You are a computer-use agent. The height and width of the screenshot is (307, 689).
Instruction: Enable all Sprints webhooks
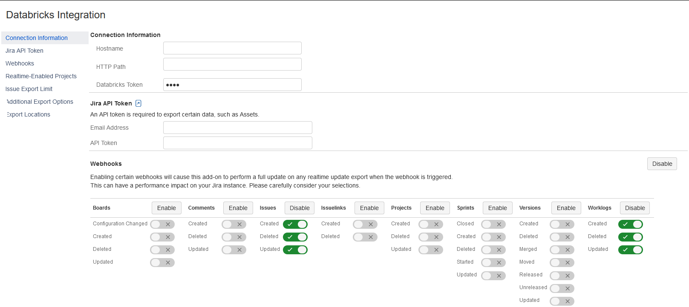[x=498, y=208]
